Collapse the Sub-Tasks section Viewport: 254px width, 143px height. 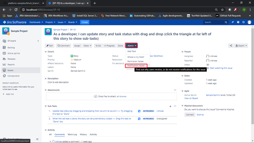point(46,106)
